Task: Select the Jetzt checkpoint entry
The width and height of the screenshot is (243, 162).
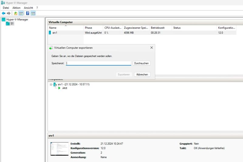Action: (x=65, y=88)
